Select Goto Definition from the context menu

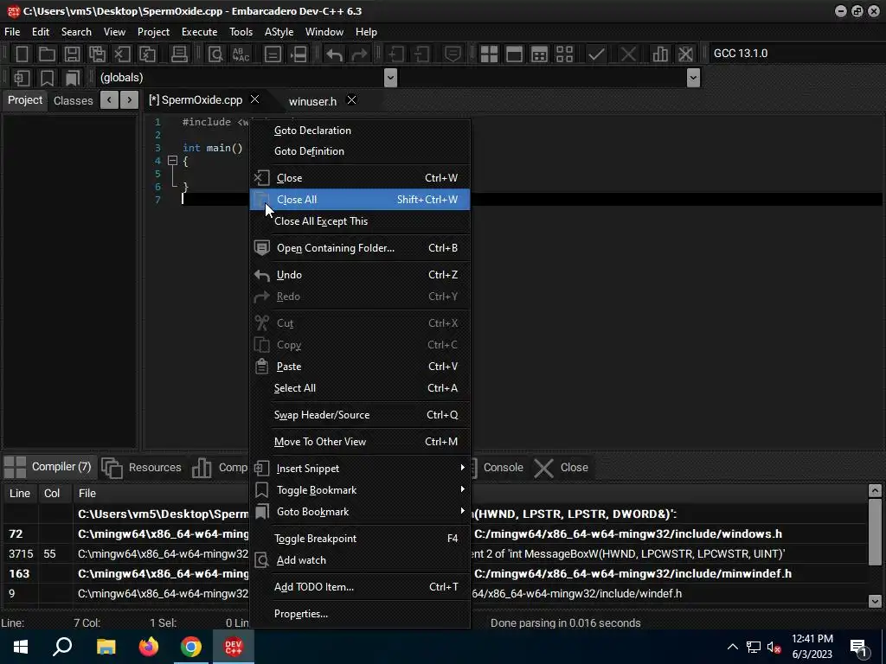[x=360, y=151]
